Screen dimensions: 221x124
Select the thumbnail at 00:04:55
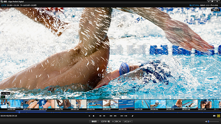point(126,104)
